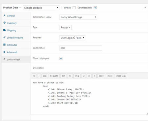Open the Inventory tab
The height and width of the screenshot is (121, 148).
[16, 23]
